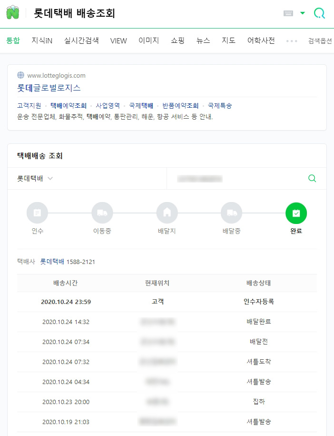Viewport: 334px width, 436px height.
Task: Click the 인수 step icon
Action: 37,213
